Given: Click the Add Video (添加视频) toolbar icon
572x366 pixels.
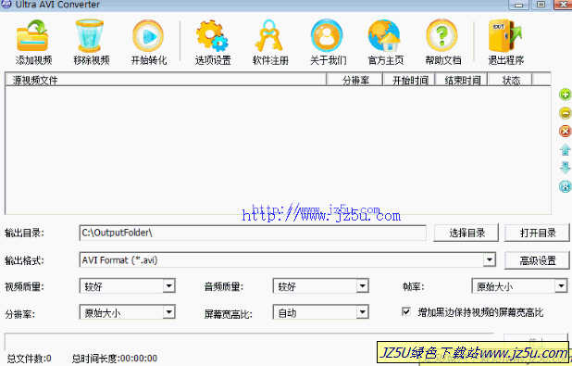Looking at the screenshot, I should 32,36.
